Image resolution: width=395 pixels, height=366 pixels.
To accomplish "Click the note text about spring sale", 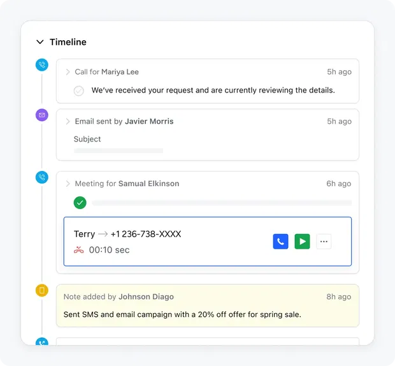I will pyautogui.click(x=182, y=314).
